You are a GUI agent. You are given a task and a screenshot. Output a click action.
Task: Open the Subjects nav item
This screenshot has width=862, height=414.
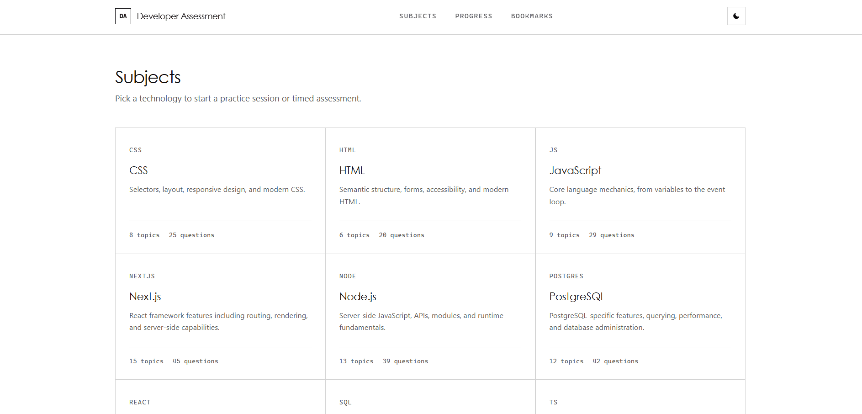click(418, 16)
